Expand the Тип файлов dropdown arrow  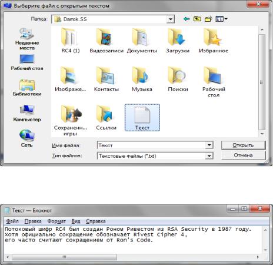(x=209, y=156)
